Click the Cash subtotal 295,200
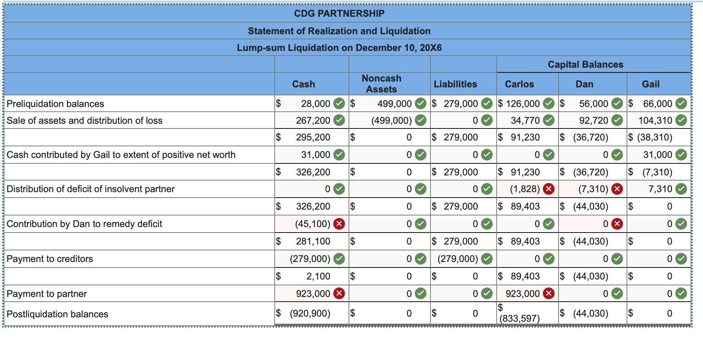 (x=313, y=137)
